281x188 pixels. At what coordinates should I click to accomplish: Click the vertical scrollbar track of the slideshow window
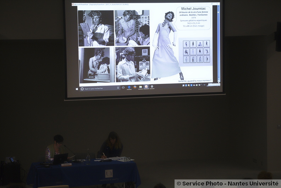[x=218, y=45]
